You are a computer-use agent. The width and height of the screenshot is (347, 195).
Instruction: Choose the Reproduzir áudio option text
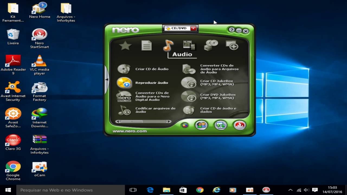pos(152,83)
